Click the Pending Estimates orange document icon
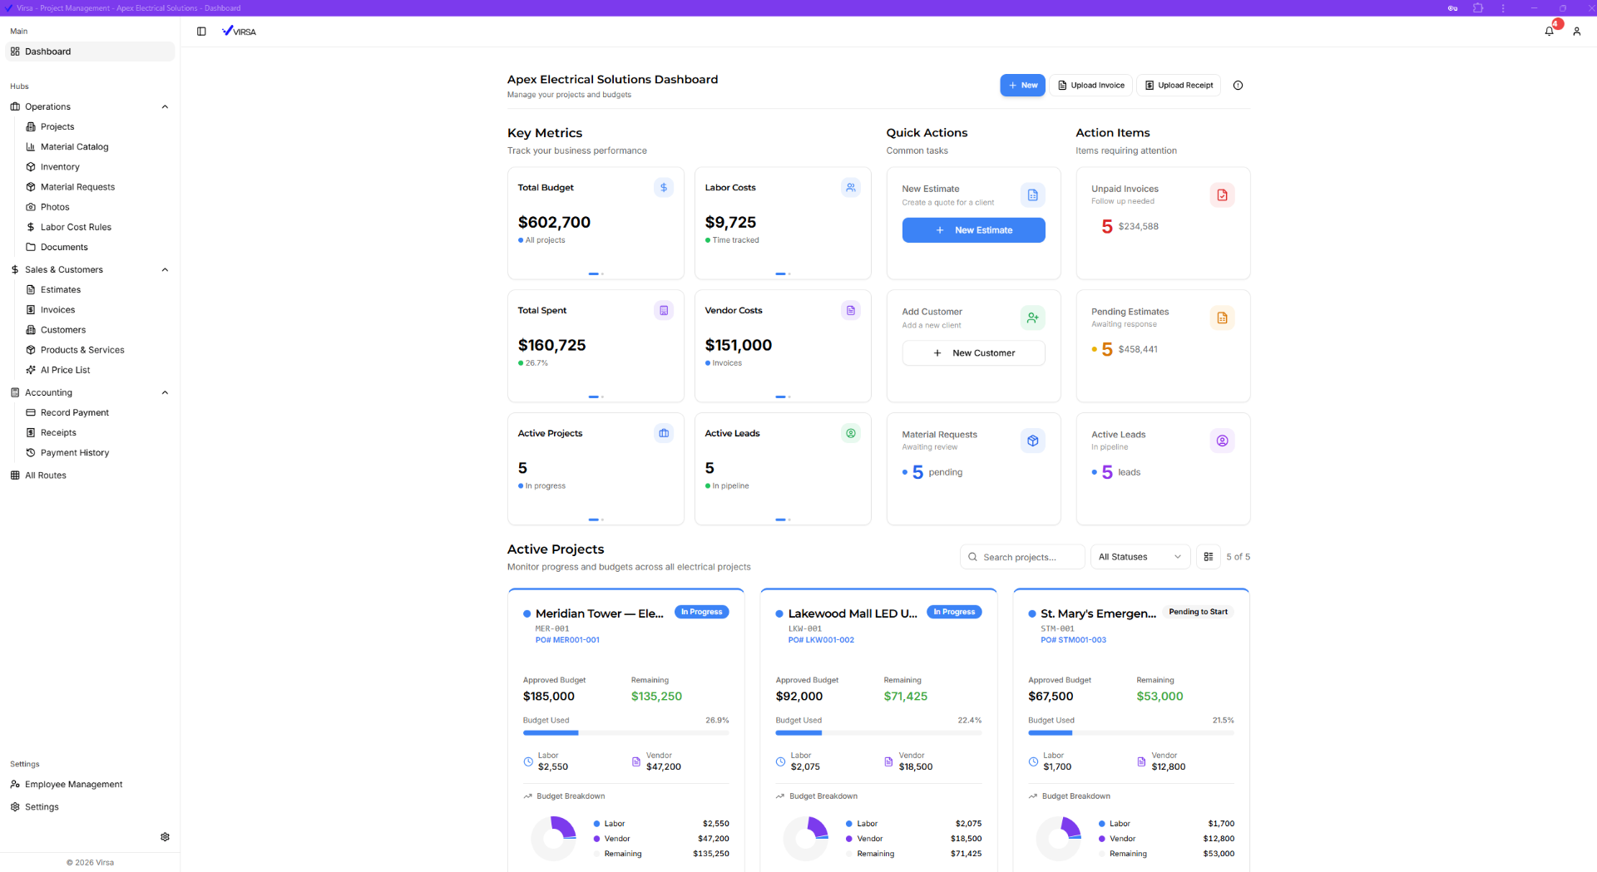The width and height of the screenshot is (1597, 872). (x=1222, y=318)
